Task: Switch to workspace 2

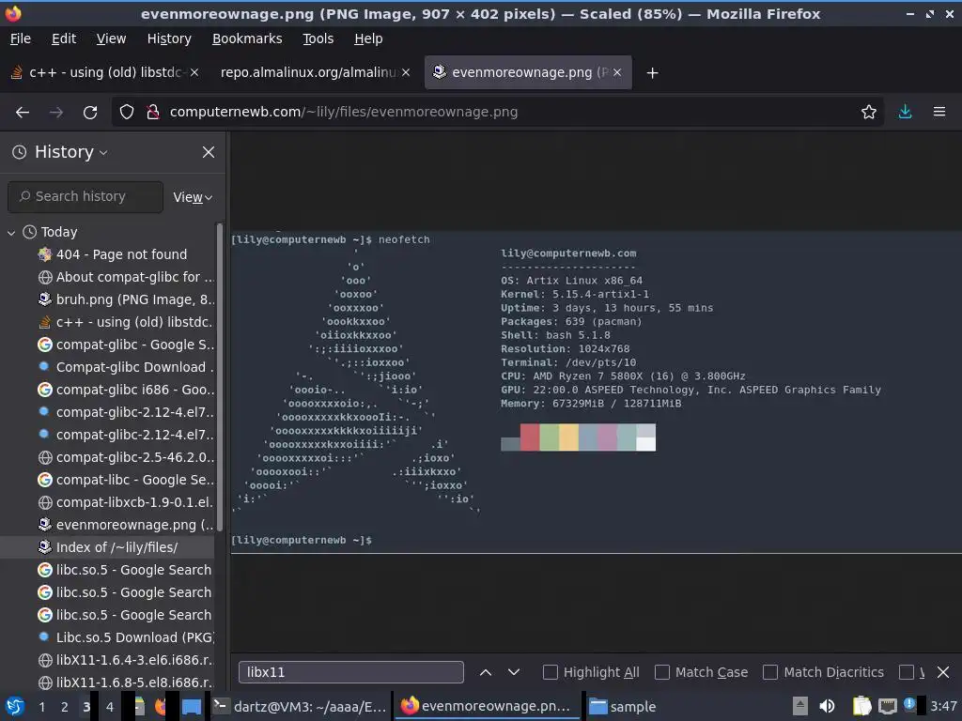Action: pos(65,707)
